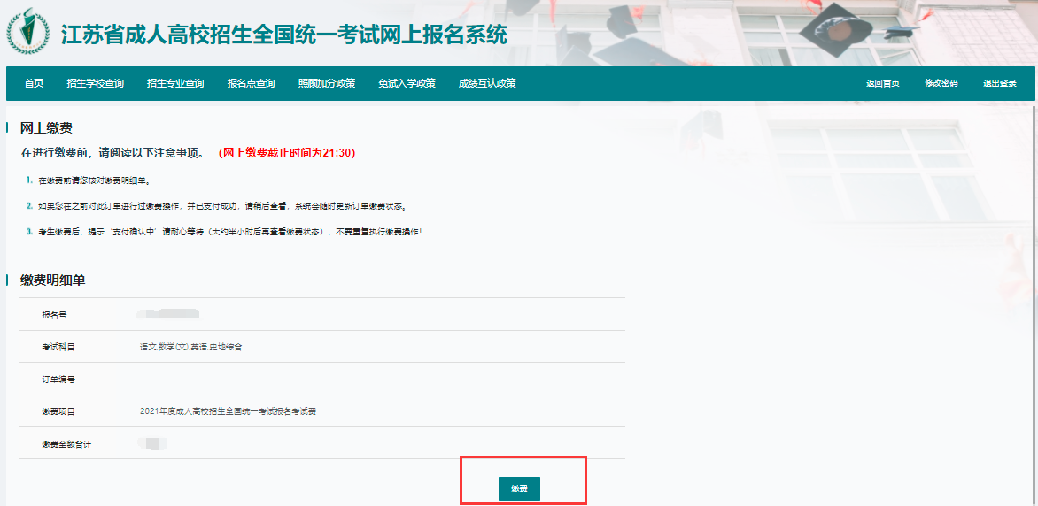Image resolution: width=1038 pixels, height=506 pixels.
Task: Open the 首页 menu item
Action: coord(34,83)
